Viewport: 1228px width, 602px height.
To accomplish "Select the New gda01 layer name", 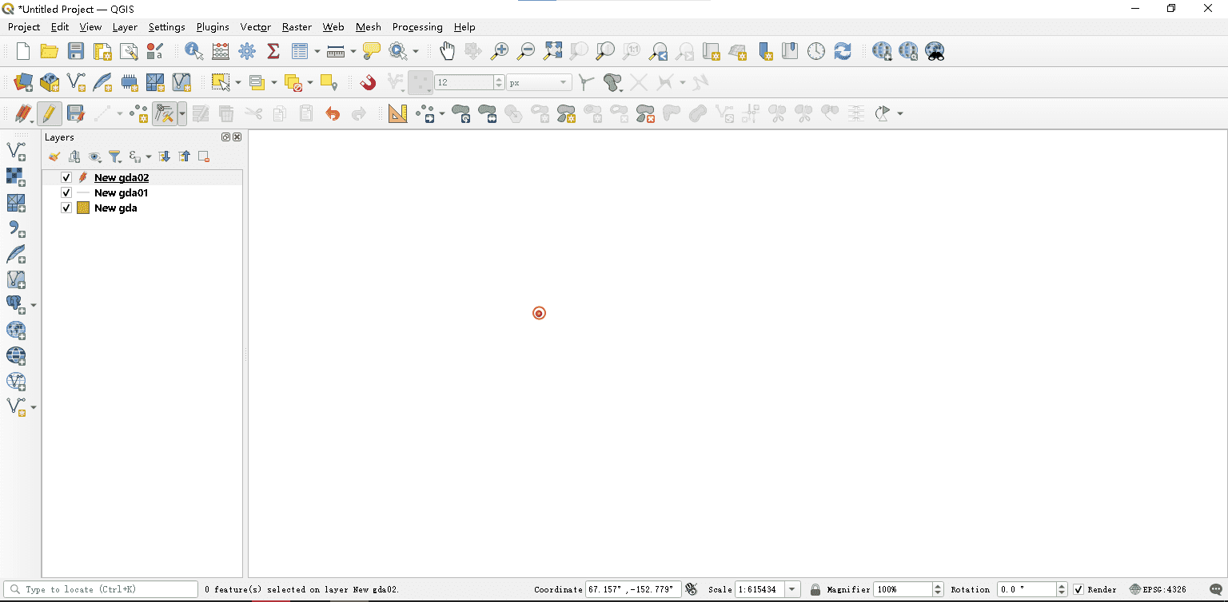I will 121,192.
